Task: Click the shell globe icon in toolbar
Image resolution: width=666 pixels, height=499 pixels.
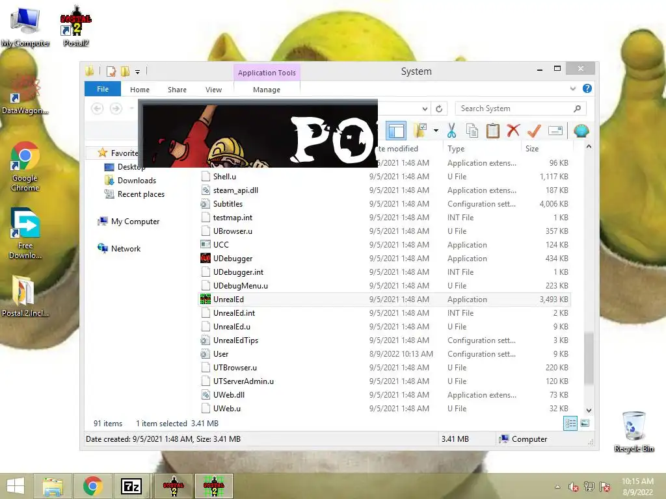Action: coord(581,131)
